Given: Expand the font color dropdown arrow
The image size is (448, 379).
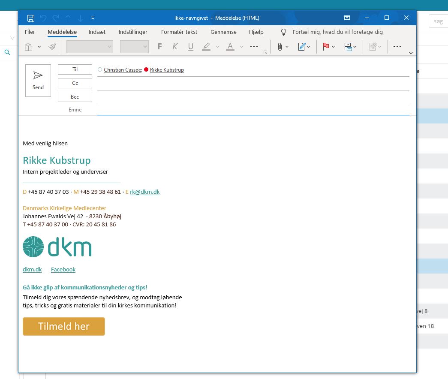Looking at the screenshot, I should (241, 47).
